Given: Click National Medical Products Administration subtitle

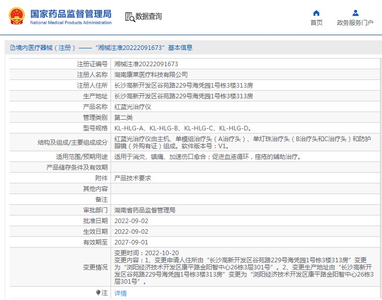Looking at the screenshot, I should 71,22.
